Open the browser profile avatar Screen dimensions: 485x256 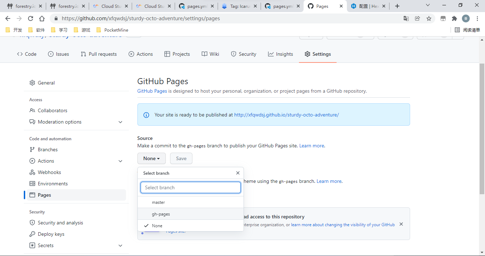(466, 18)
